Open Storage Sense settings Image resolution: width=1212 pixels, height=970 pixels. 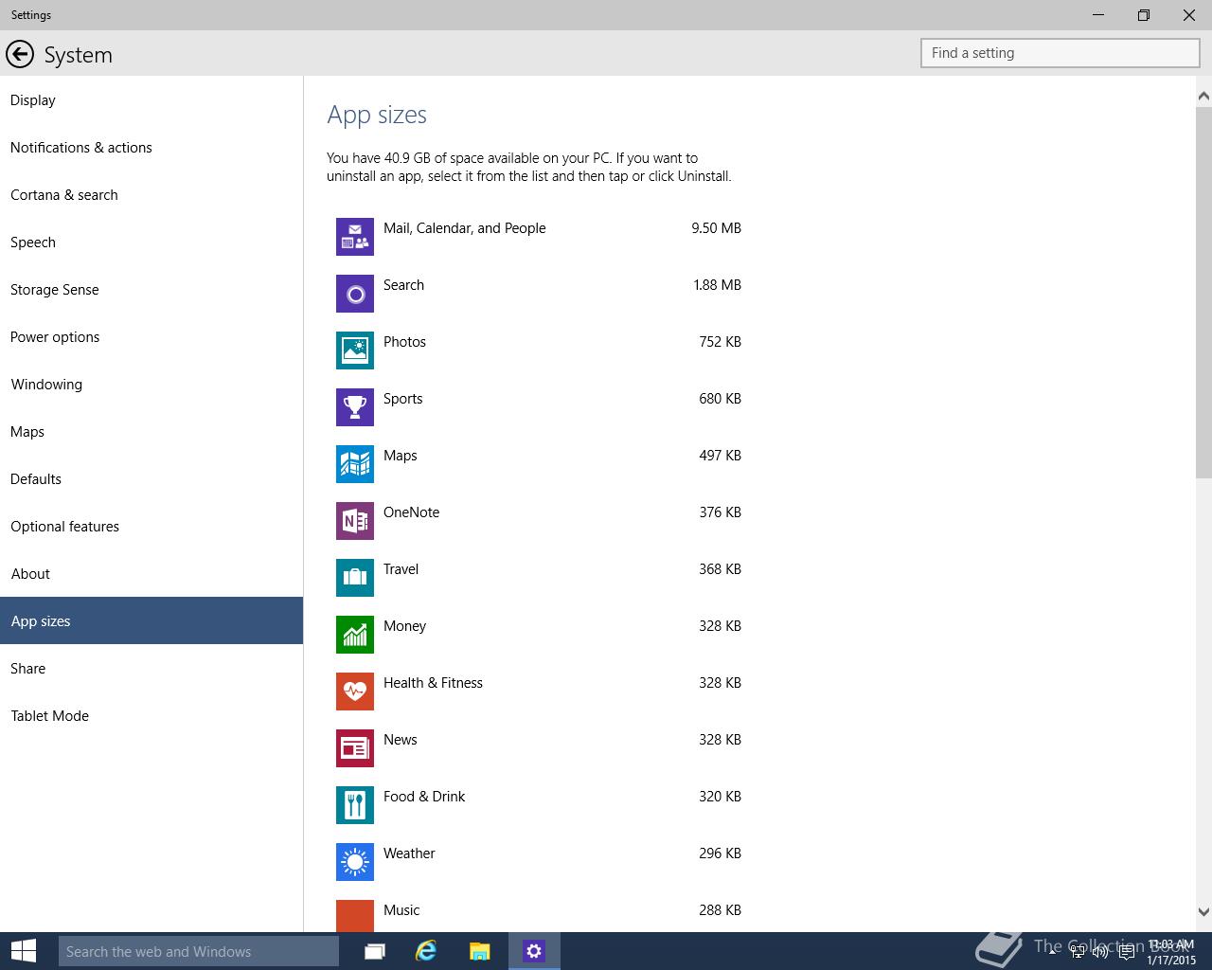point(151,289)
